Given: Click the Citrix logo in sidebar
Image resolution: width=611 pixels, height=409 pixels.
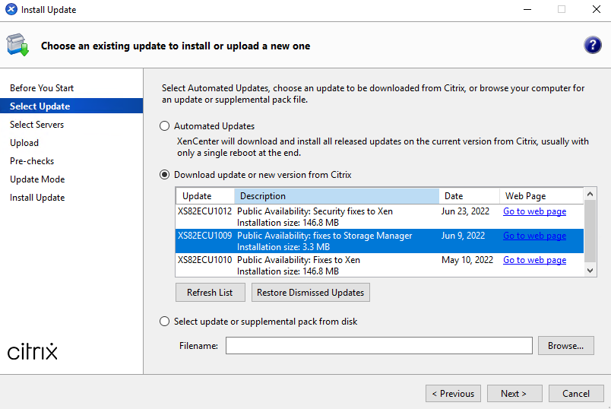Looking at the screenshot, I should point(33,351).
